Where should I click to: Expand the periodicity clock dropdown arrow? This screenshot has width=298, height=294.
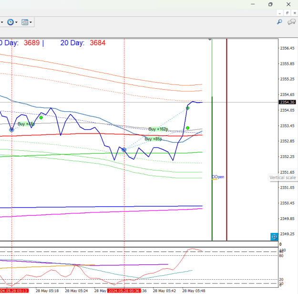(16, 22)
